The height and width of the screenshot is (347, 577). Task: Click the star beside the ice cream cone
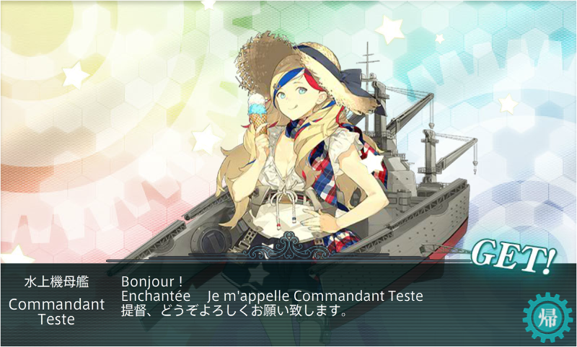[206, 139]
